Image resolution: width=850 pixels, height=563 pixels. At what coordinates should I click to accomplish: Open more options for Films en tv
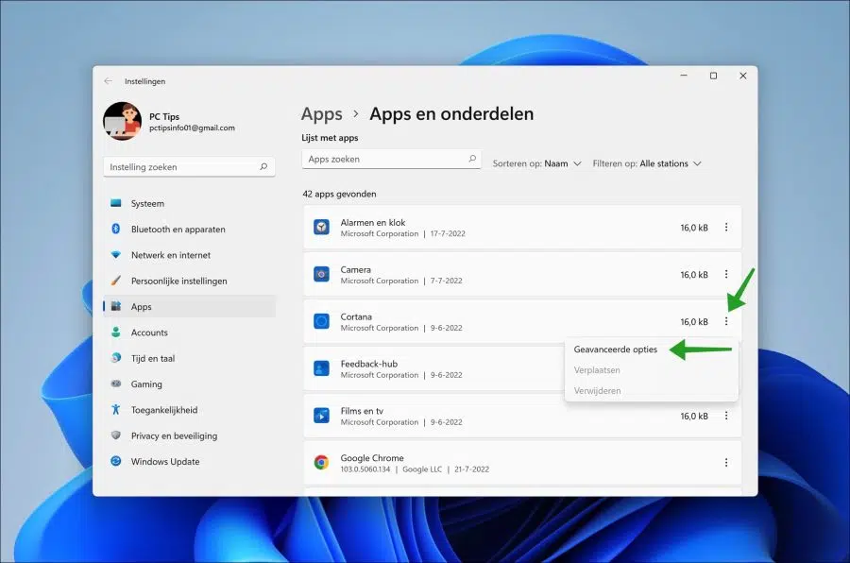point(726,416)
